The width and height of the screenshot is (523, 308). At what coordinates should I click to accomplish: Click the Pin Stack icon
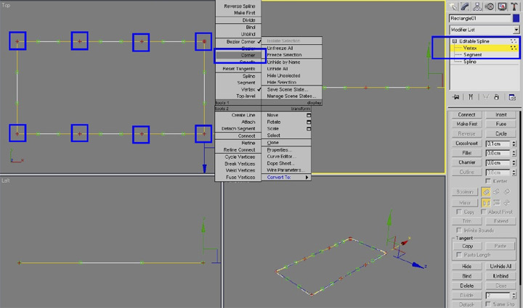tap(456, 97)
